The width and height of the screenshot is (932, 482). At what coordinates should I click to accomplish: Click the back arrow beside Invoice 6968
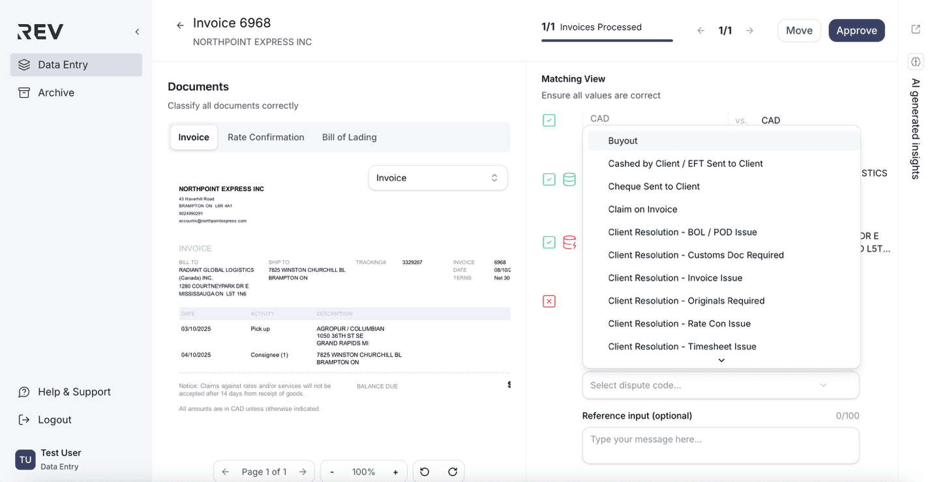(180, 25)
